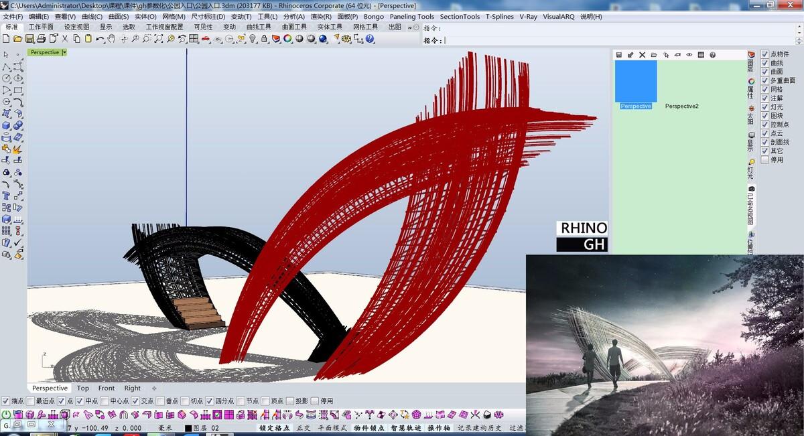Uncheck the 多重曲面 selection filter

[x=765, y=80]
